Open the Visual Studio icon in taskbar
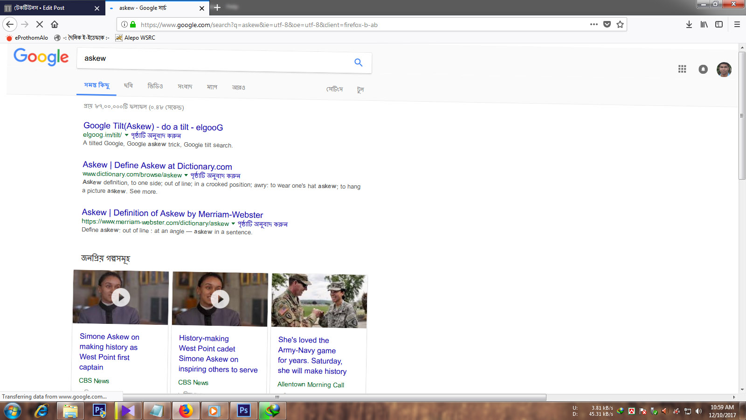The height and width of the screenshot is (420, 746). pyautogui.click(x=128, y=411)
